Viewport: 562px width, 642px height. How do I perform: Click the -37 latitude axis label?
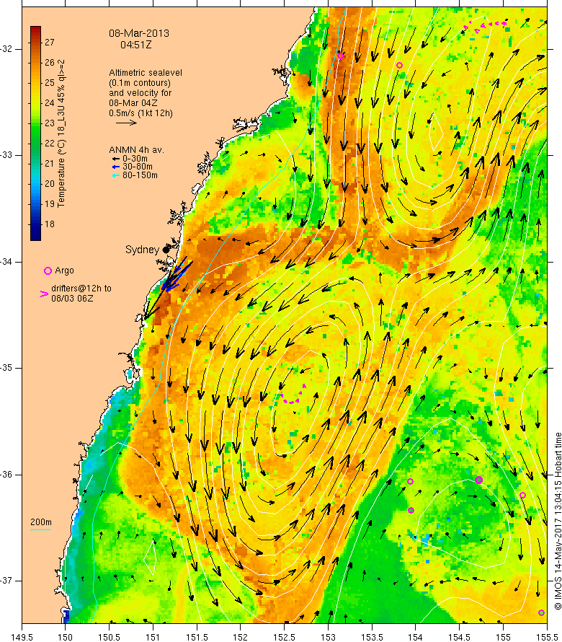coord(6,581)
